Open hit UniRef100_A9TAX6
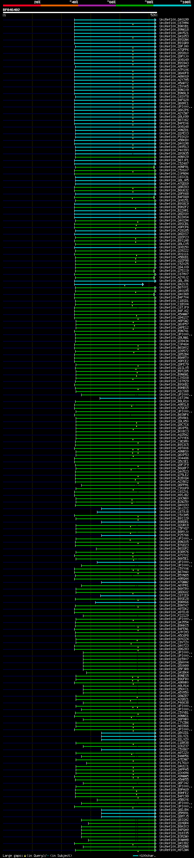This screenshot has height=858, width=194. [174, 448]
